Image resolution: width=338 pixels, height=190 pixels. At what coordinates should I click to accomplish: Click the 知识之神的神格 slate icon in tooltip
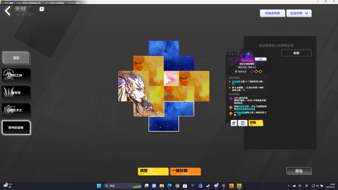[247, 56]
